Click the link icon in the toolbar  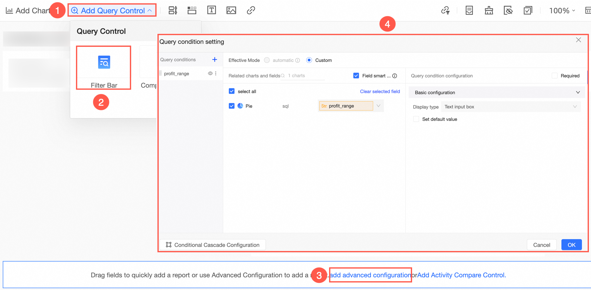(251, 11)
